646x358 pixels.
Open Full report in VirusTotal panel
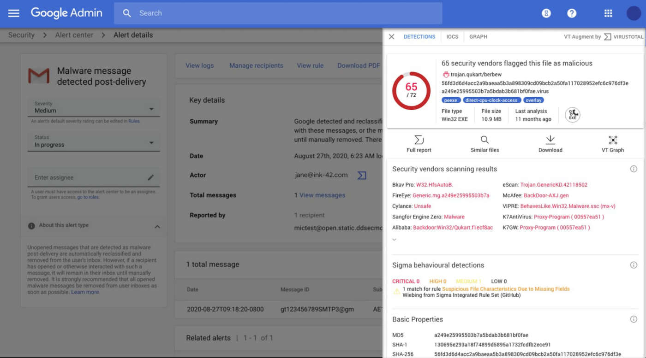pos(419,144)
